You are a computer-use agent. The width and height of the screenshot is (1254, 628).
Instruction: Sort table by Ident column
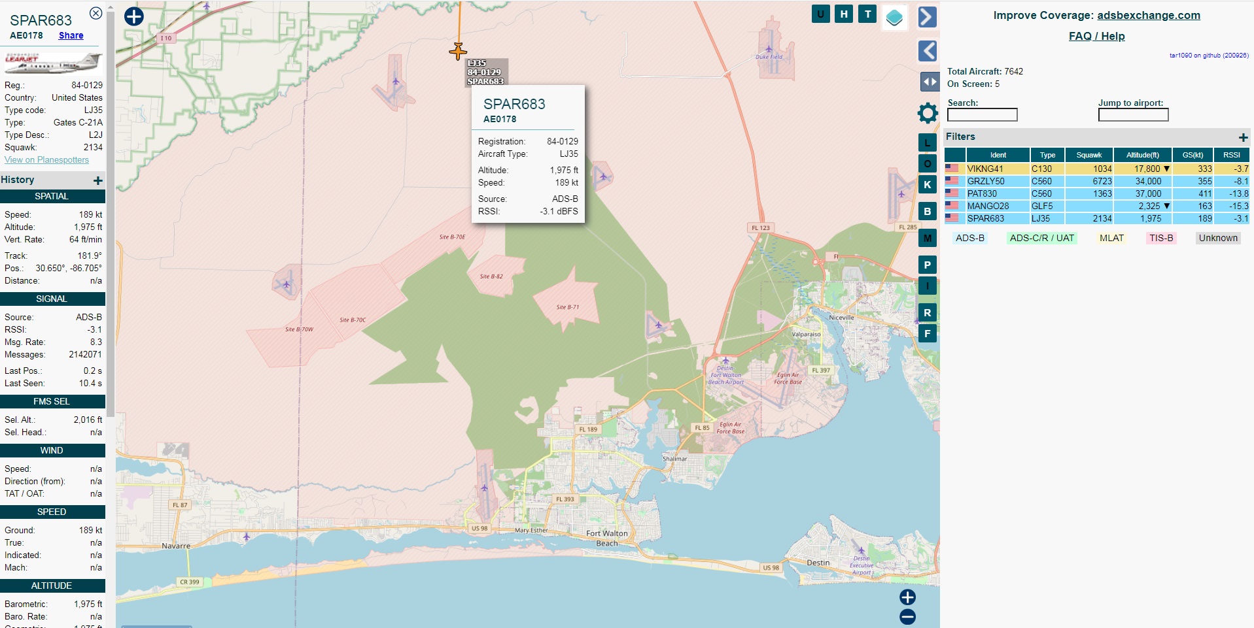click(998, 155)
